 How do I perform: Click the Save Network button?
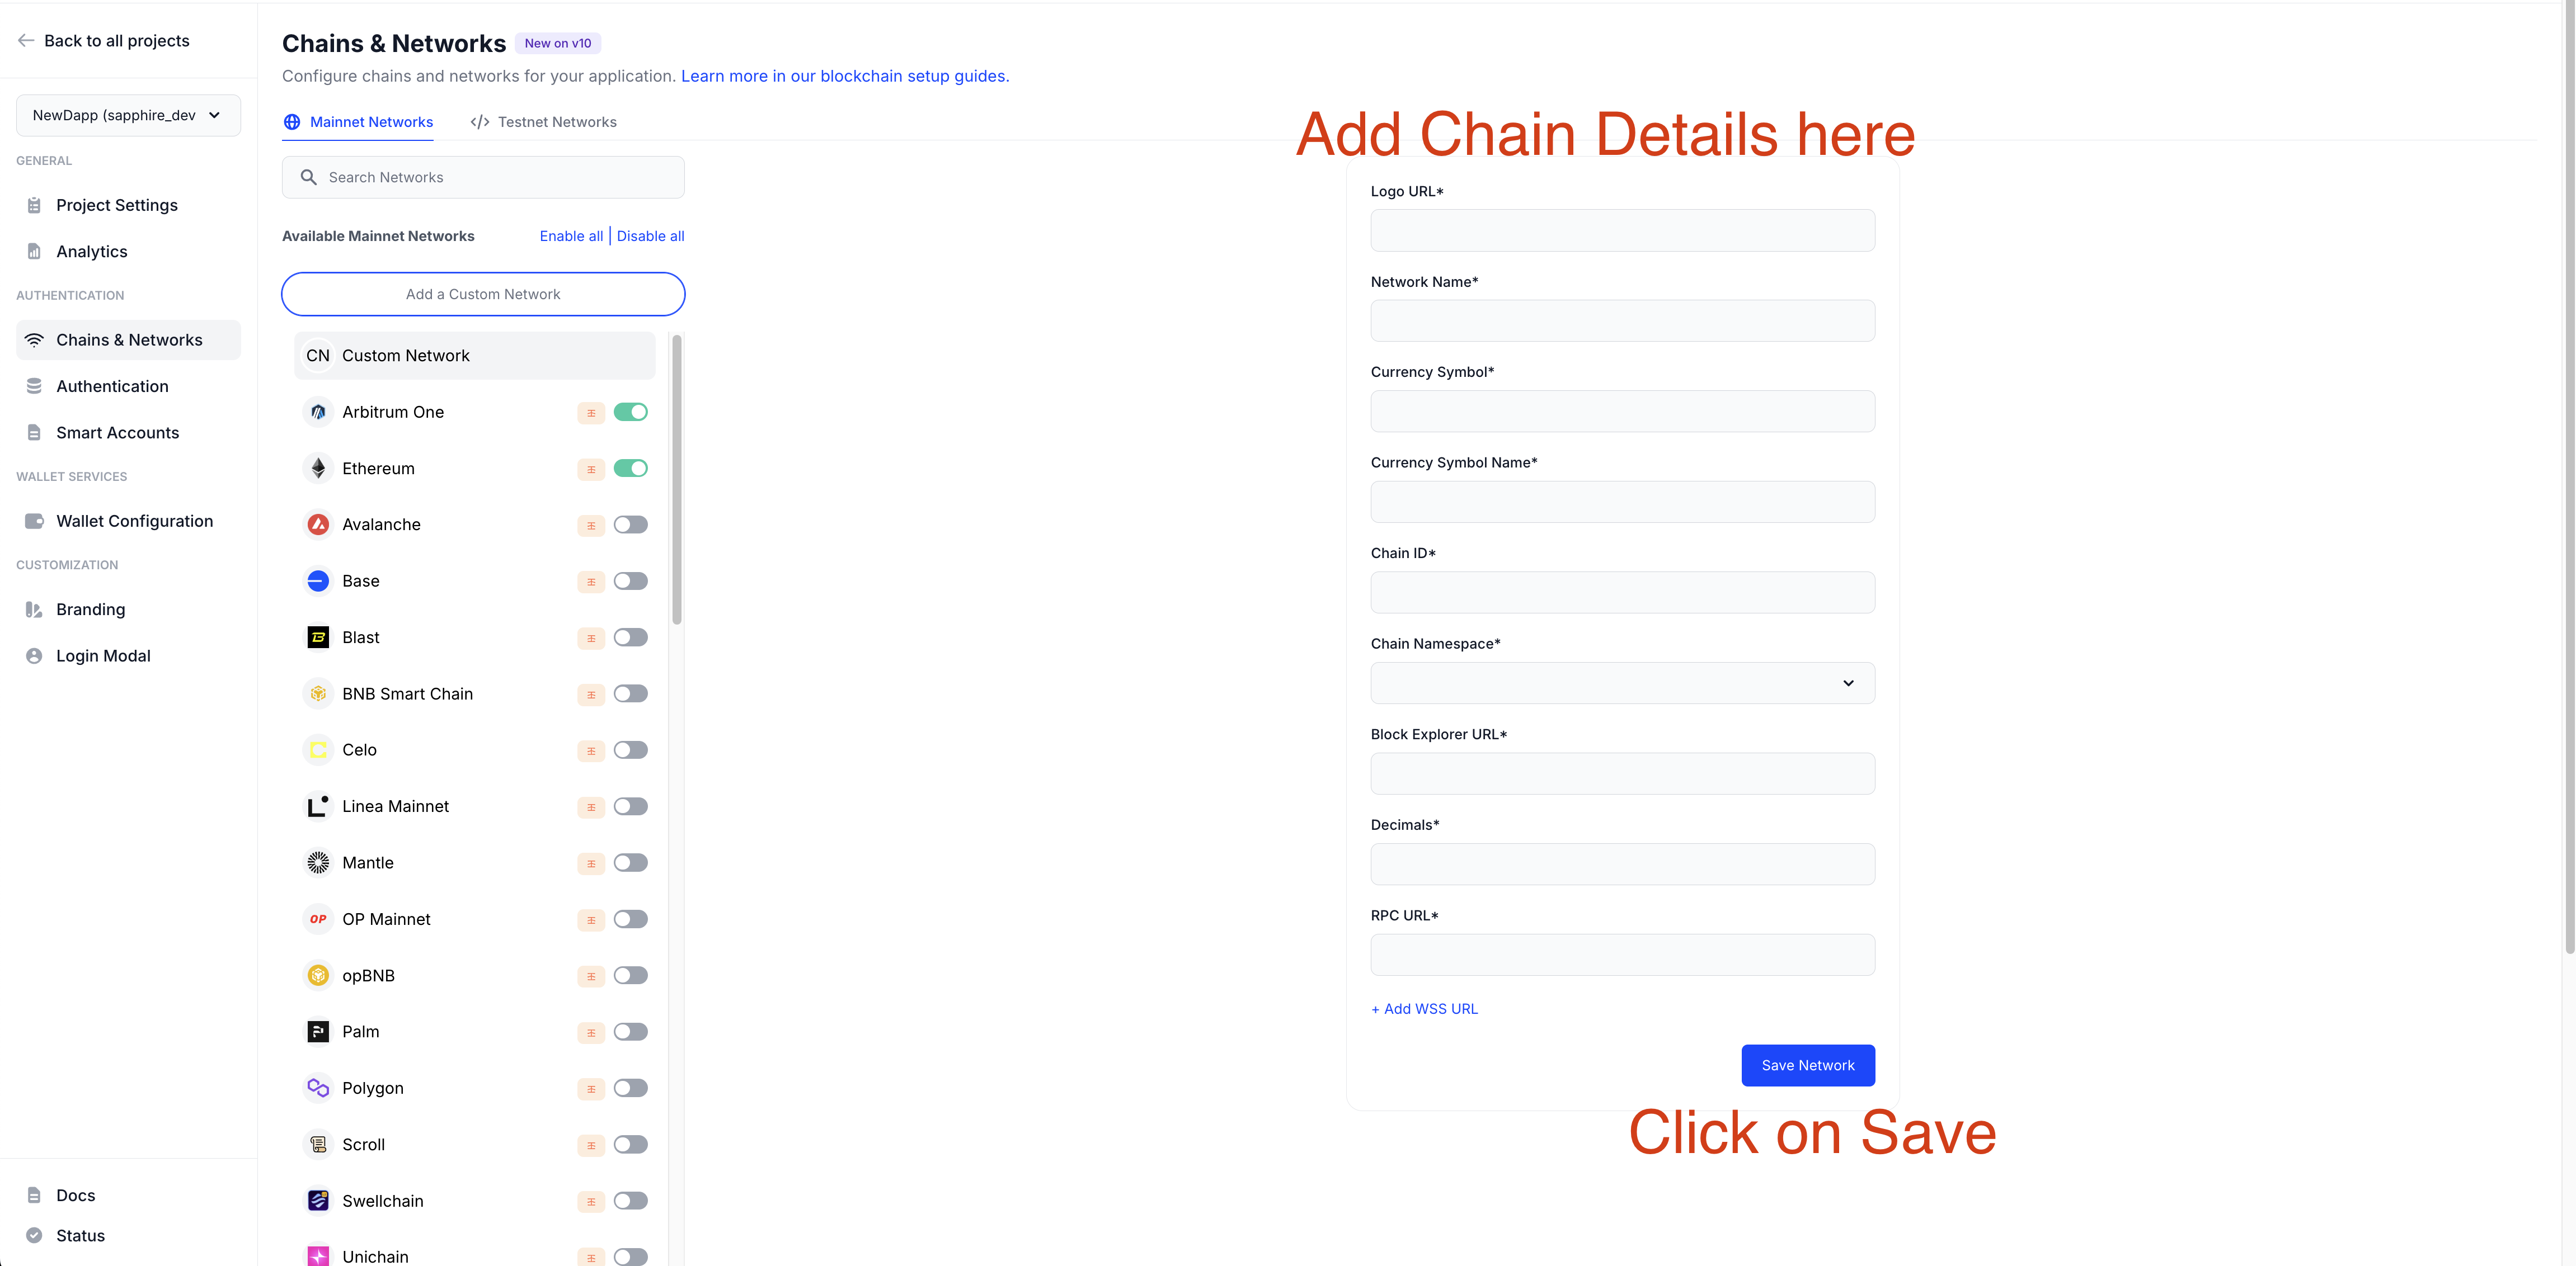tap(1807, 1065)
